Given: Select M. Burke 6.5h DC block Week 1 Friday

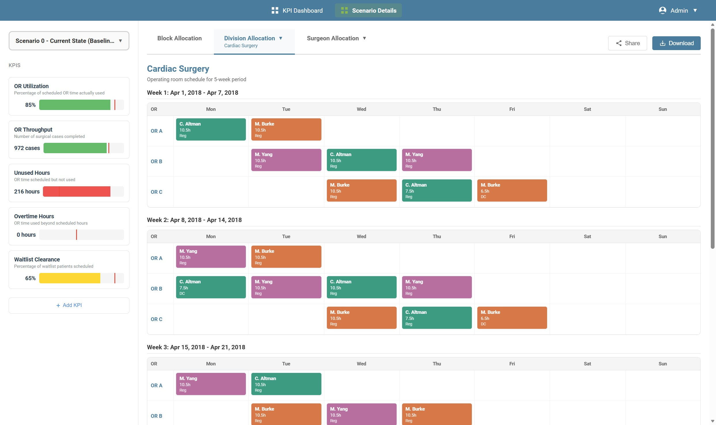Looking at the screenshot, I should tap(512, 191).
